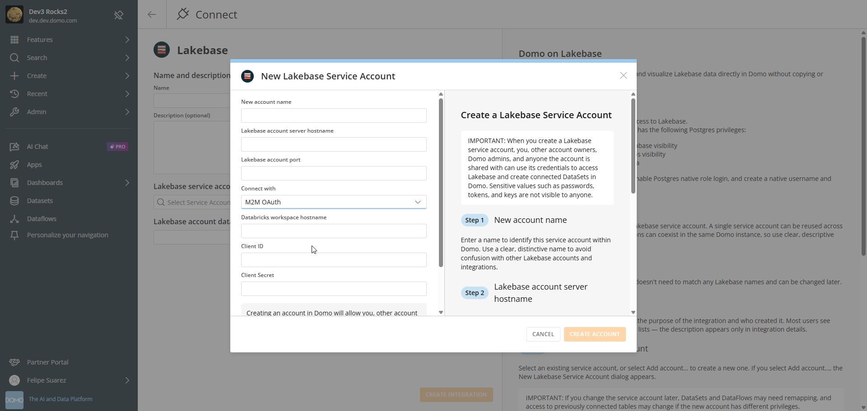The height and width of the screenshot is (411, 867).
Task: Click the CREATE ACCOUNT button
Action: pyautogui.click(x=595, y=334)
